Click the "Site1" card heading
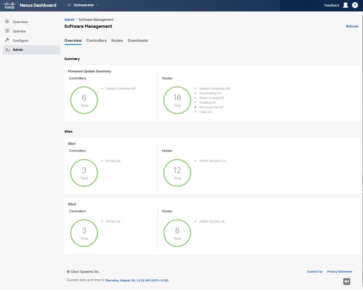Image resolution: width=363 pixels, height=291 pixels. pyautogui.click(x=72, y=144)
